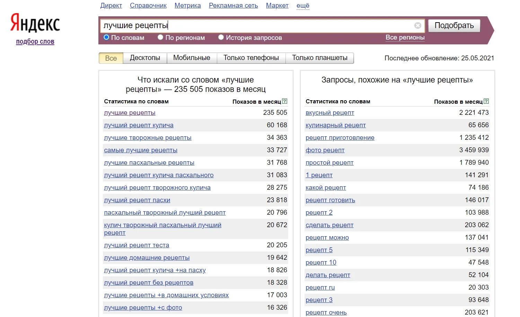Open the 'рецепт 3' similar query

319,300
